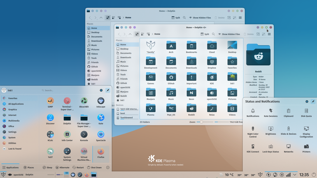This screenshot has height=178, width=317.
Task: Open Night Color Control entry
Action: pos(253,132)
